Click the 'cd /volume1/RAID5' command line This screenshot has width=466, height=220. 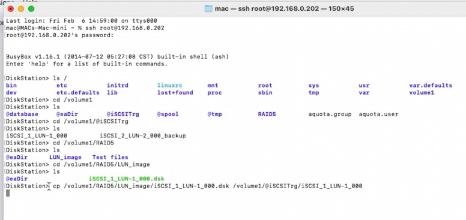(x=59, y=143)
